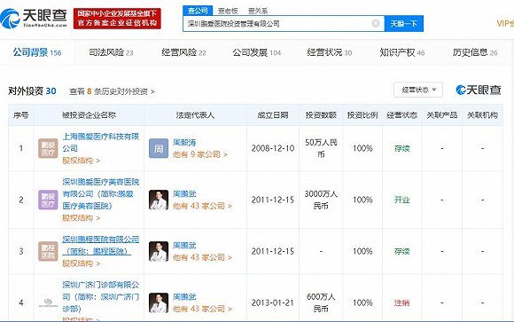Click 50万人民币 investment amount cell
Screen dimensions: 514x322
point(321,148)
